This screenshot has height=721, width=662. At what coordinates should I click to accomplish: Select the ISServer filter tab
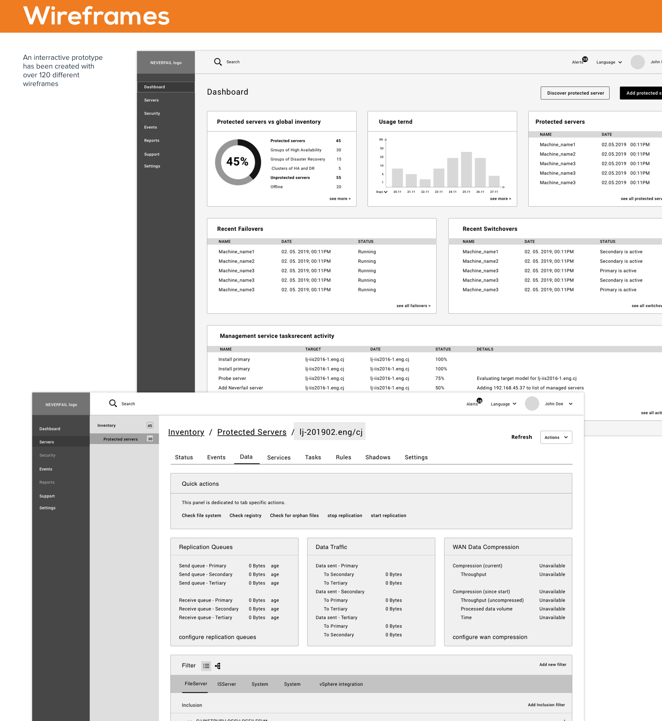[227, 684]
